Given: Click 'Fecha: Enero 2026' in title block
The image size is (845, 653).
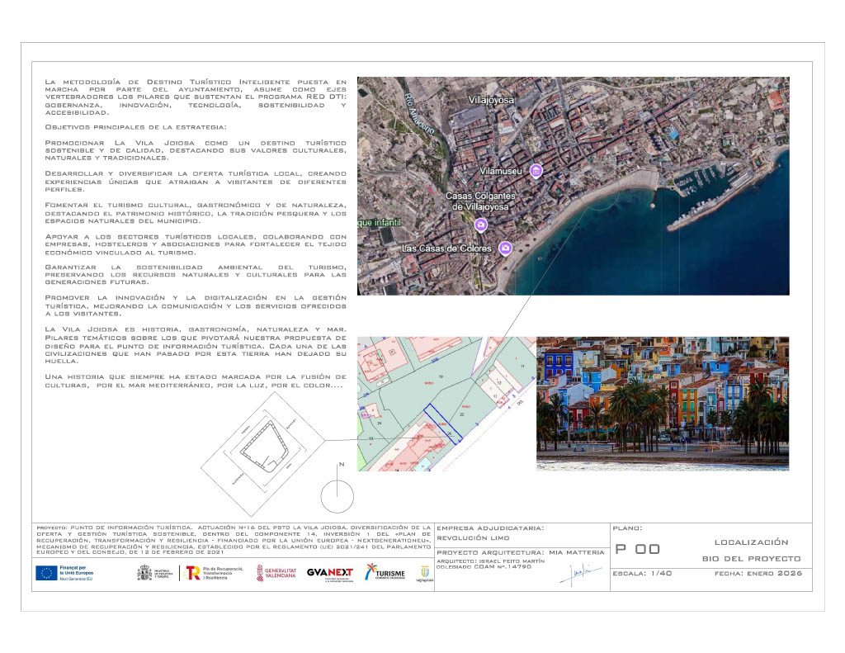Looking at the screenshot, I should pyautogui.click(x=758, y=573).
